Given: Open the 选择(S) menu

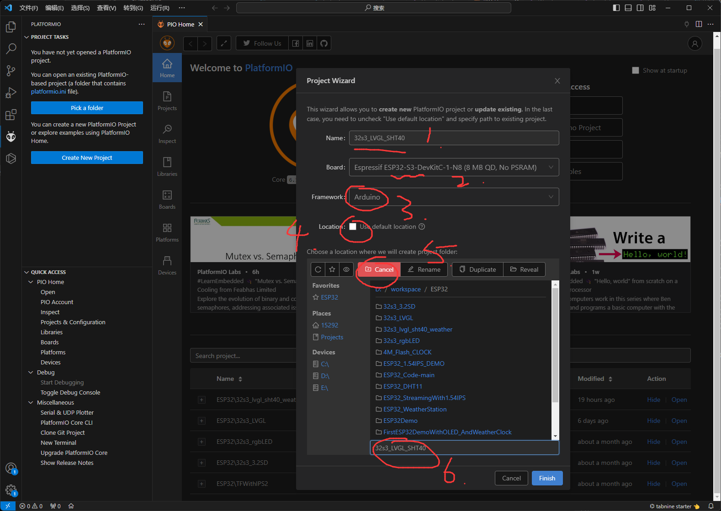Looking at the screenshot, I should [x=80, y=8].
